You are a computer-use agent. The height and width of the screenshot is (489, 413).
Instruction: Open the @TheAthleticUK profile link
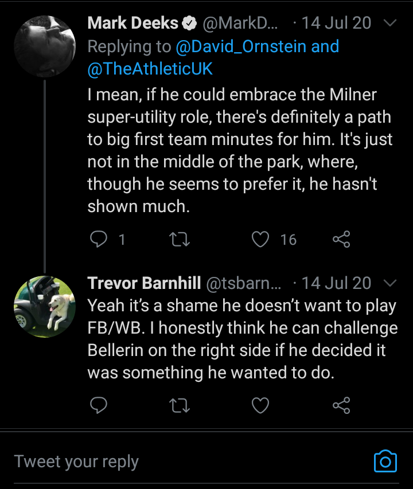(x=150, y=69)
